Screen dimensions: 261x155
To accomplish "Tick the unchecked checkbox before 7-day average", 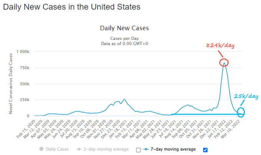I will click(138, 150).
